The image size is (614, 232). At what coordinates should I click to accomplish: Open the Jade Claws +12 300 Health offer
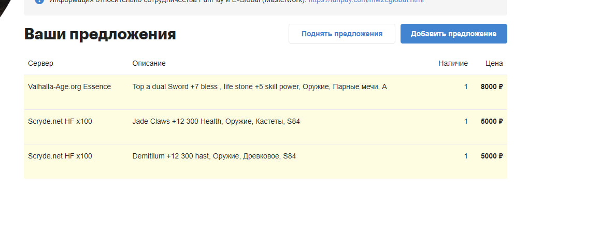(x=216, y=121)
